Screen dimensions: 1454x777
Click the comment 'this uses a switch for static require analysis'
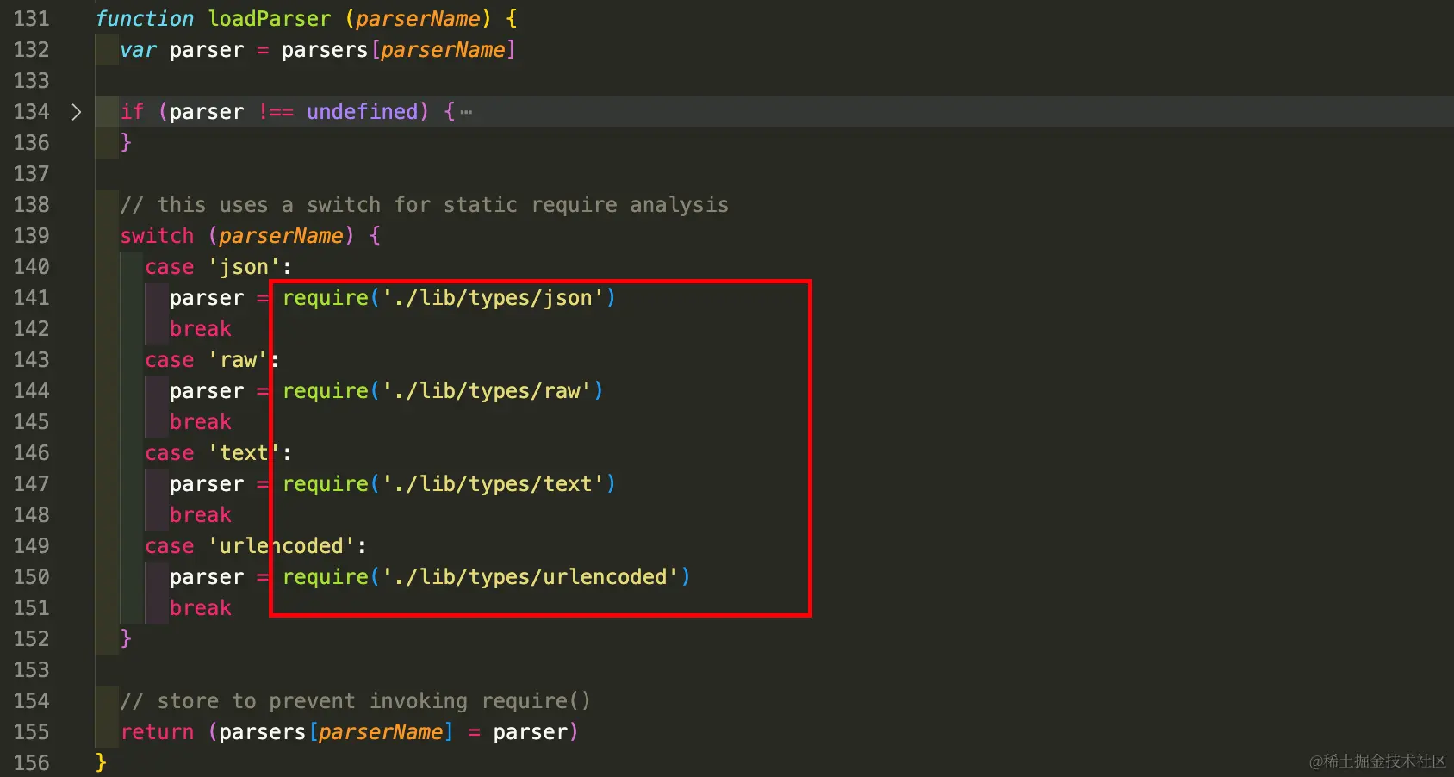pyautogui.click(x=425, y=205)
